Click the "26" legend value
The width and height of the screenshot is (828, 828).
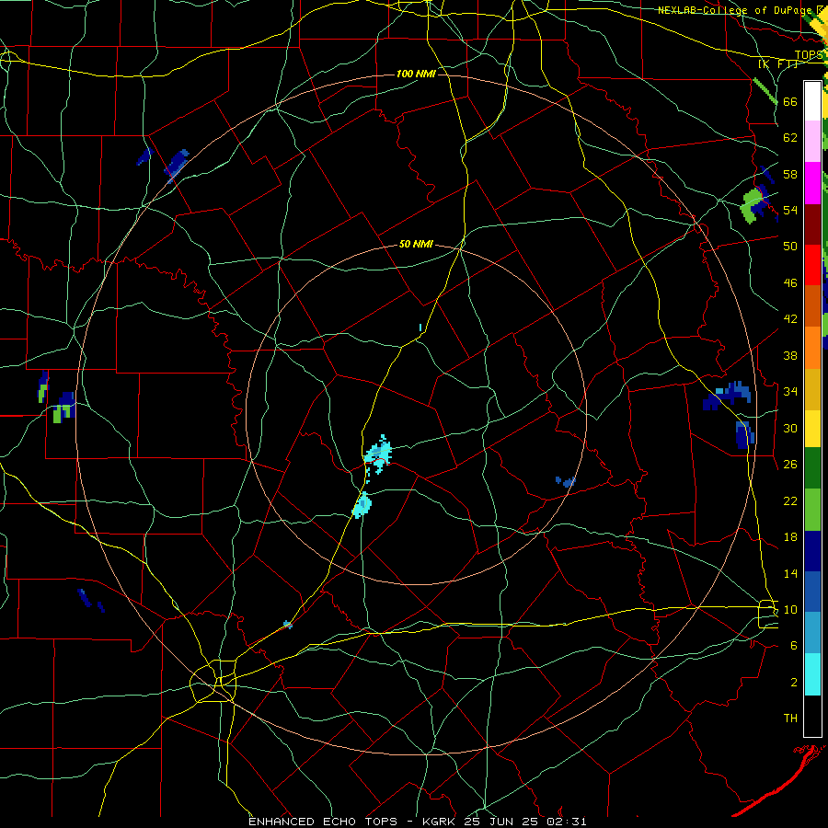[790, 465]
